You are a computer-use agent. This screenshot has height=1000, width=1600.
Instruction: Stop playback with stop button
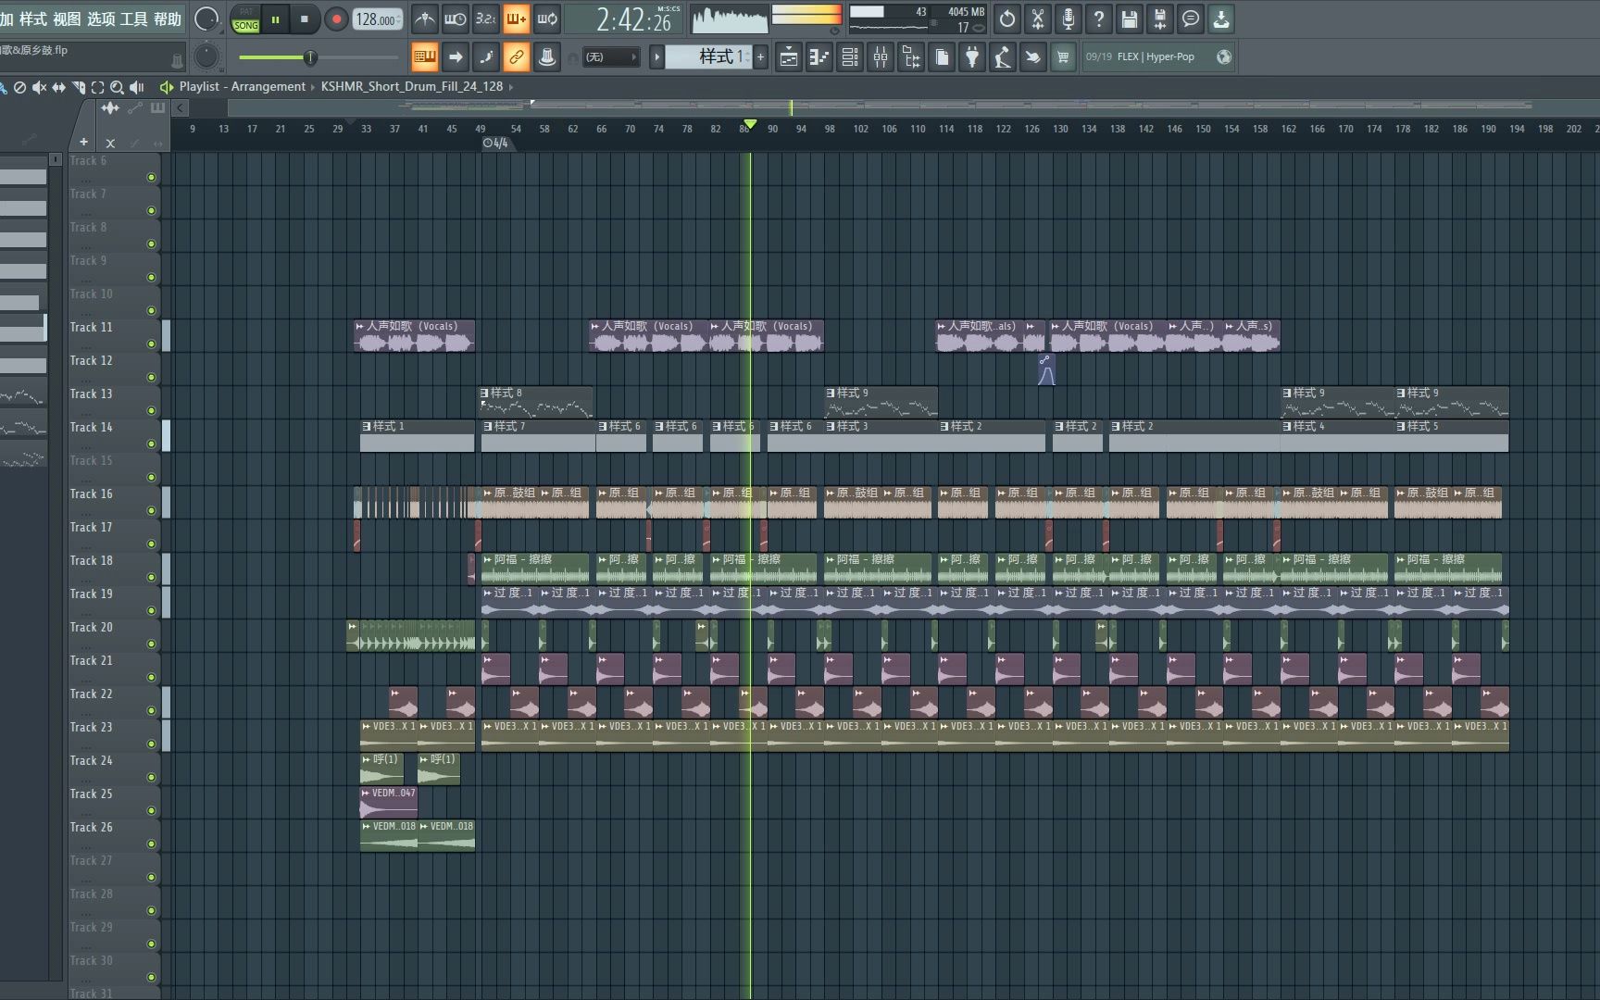tap(305, 19)
